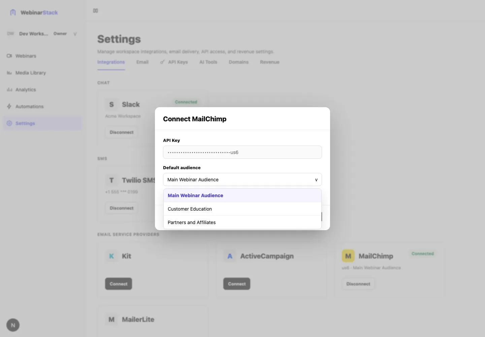Open the user avatar N
This screenshot has width=485, height=337.
click(13, 325)
